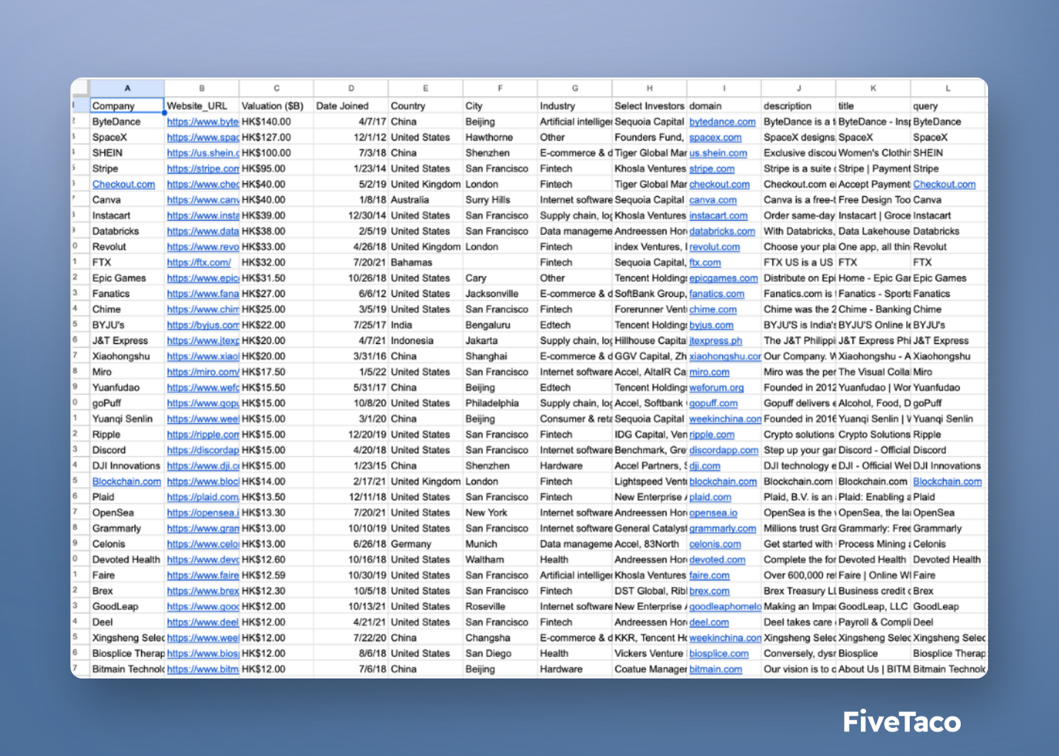Open the gopuff.com domain link

pos(713,403)
